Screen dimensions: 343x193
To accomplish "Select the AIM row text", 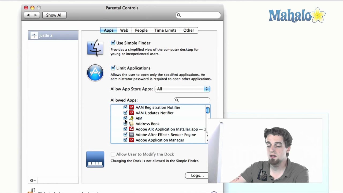I will 139,118.
